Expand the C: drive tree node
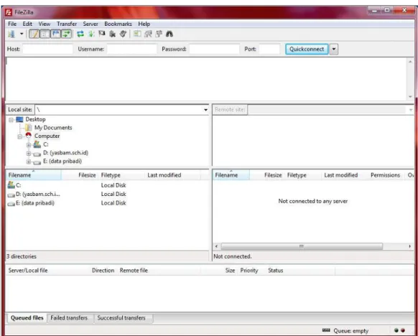418x336 pixels. pyautogui.click(x=29, y=145)
